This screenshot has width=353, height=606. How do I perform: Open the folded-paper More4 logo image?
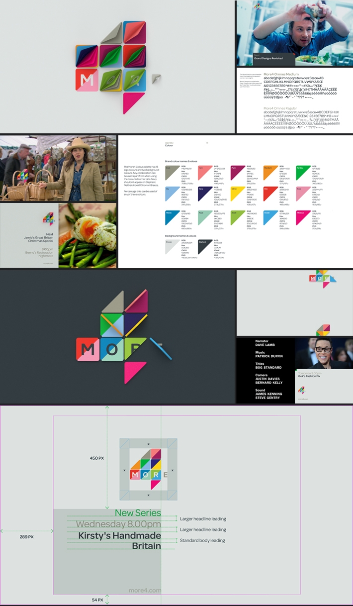point(117,66)
